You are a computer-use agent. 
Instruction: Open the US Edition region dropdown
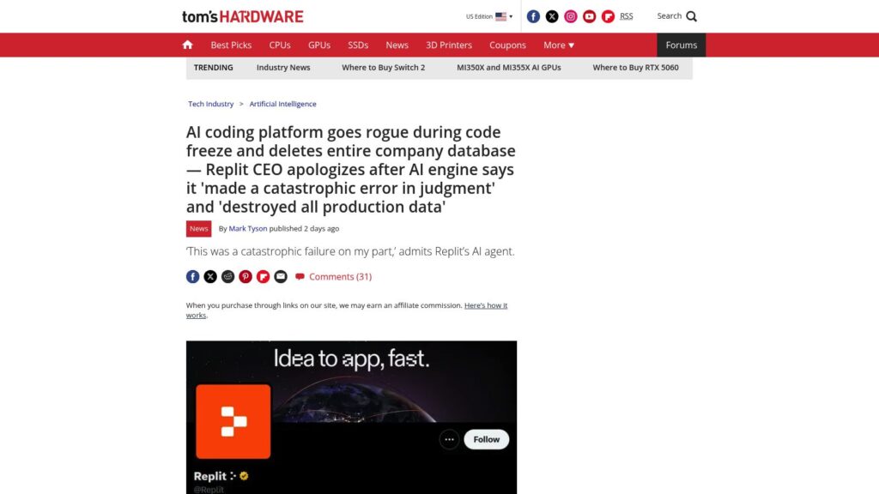(x=488, y=16)
